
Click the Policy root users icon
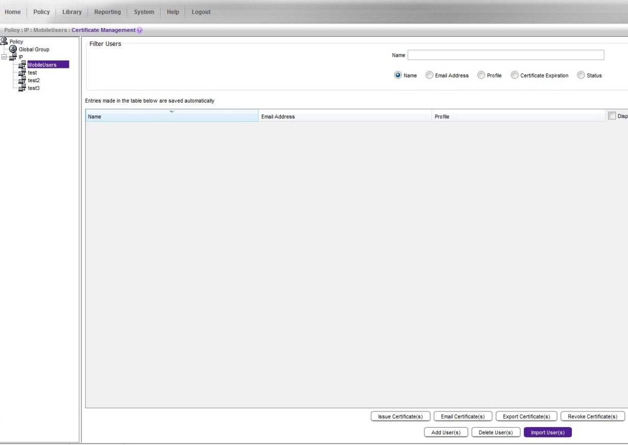tap(5, 41)
